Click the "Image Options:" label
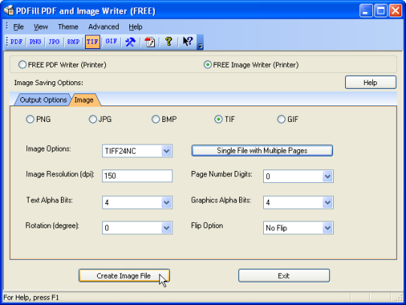 [48, 149]
